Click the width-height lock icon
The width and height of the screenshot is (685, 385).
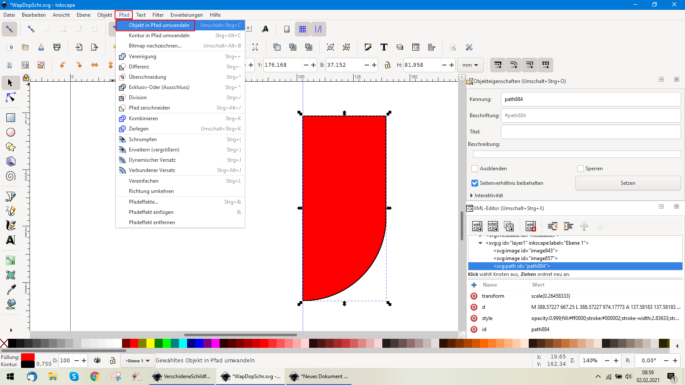387,65
